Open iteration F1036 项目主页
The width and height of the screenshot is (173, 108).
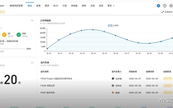point(48,86)
